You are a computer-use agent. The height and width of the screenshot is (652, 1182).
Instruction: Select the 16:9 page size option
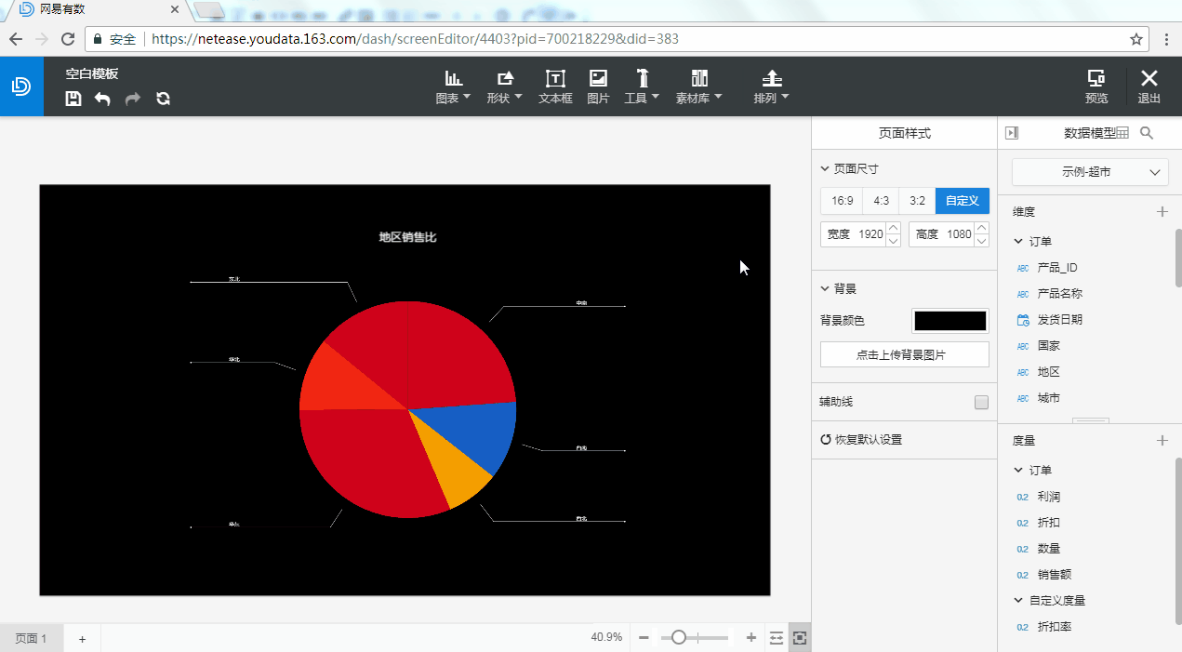coord(843,201)
